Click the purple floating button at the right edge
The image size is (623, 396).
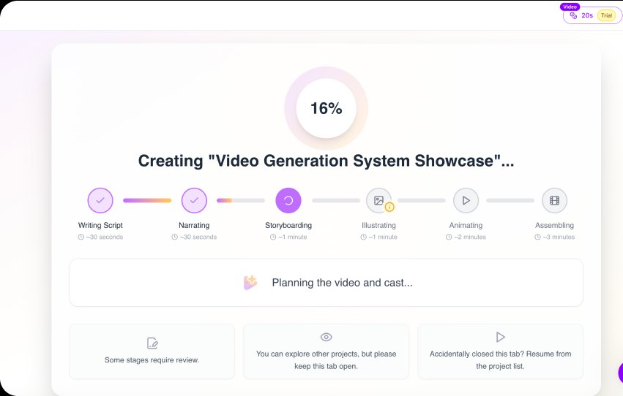621,373
